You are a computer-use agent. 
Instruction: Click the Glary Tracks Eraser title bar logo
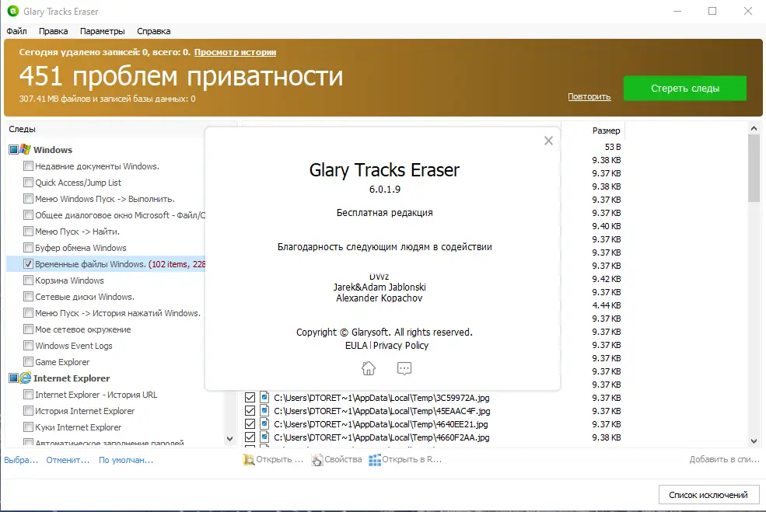click(x=12, y=11)
